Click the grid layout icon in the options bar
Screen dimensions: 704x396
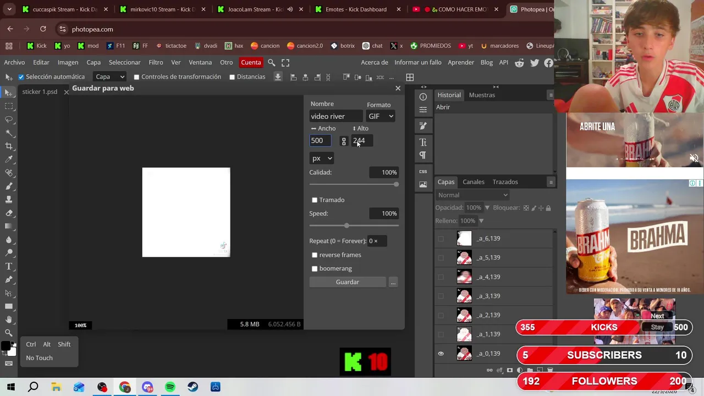[410, 78]
